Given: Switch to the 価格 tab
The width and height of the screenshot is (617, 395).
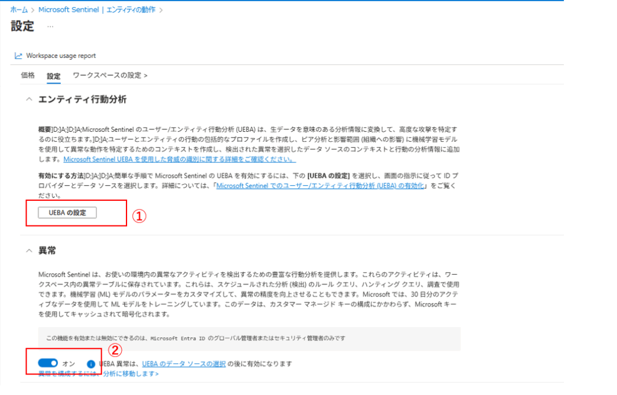Looking at the screenshot, I should click(28, 76).
